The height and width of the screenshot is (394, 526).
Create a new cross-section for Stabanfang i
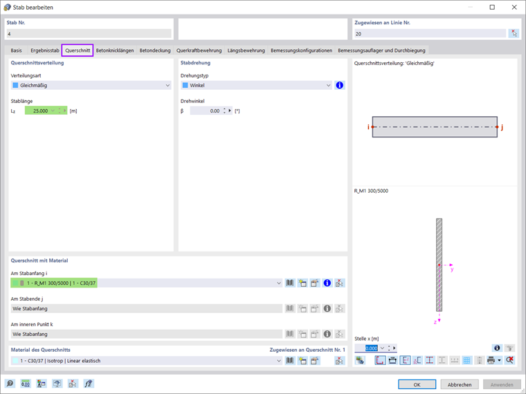[302, 283]
